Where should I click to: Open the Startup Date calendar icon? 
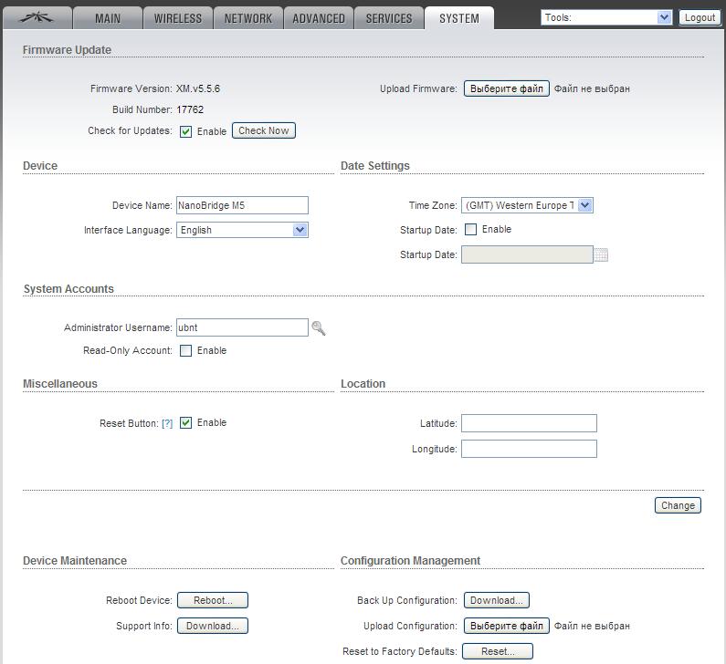601,255
